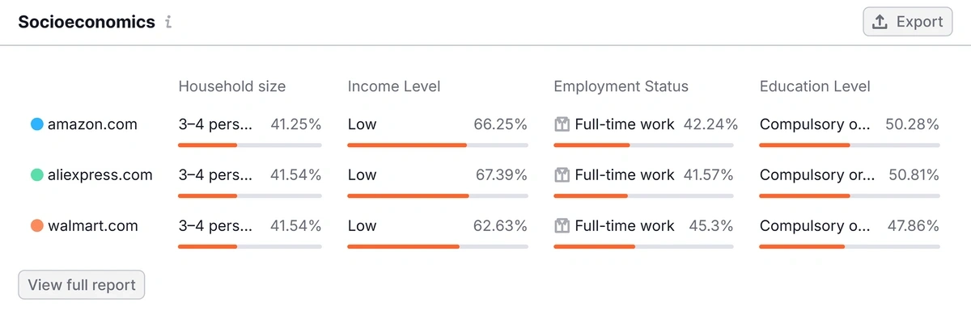This screenshot has height=319, width=971.
Task: Click the Income Level column header
Action: point(394,86)
